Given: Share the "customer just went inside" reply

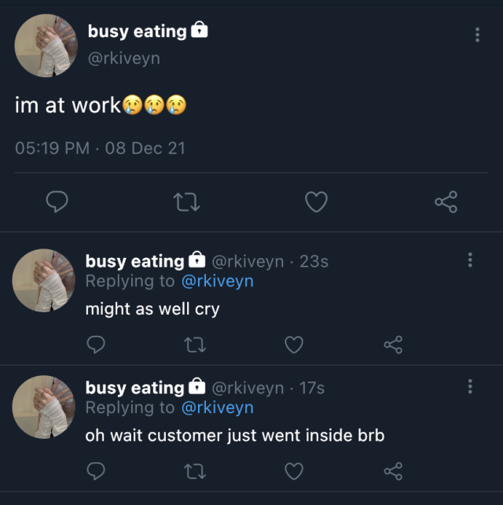Looking at the screenshot, I should point(393,470).
